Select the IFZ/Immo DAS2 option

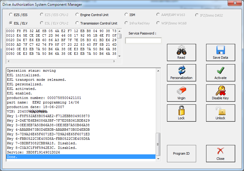(197, 15)
